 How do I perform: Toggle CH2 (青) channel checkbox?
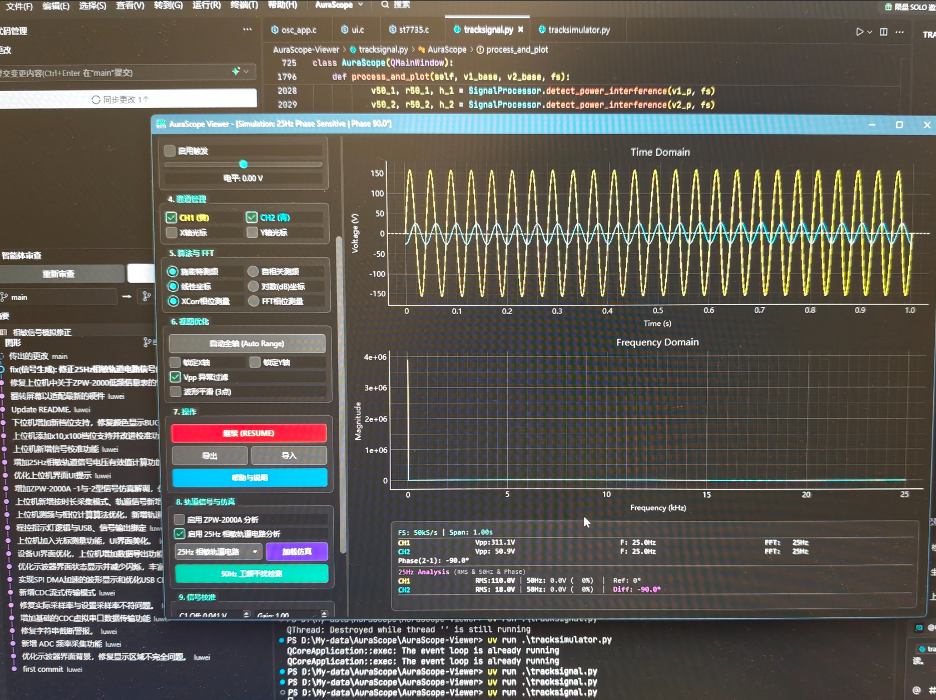252,217
